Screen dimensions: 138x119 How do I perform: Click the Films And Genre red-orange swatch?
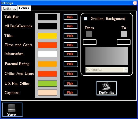click(47, 45)
